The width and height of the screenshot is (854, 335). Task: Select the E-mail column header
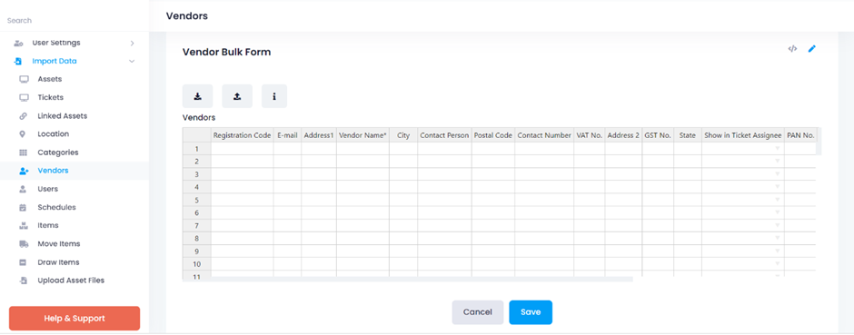[287, 135]
